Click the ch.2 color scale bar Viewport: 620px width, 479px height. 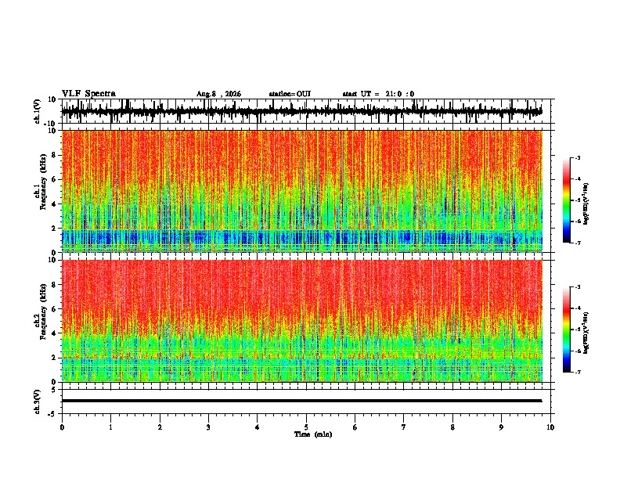(566, 330)
